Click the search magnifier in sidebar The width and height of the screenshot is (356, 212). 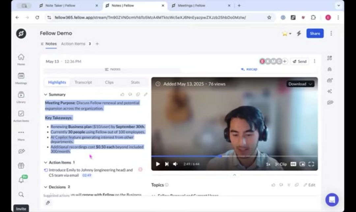pos(21,195)
